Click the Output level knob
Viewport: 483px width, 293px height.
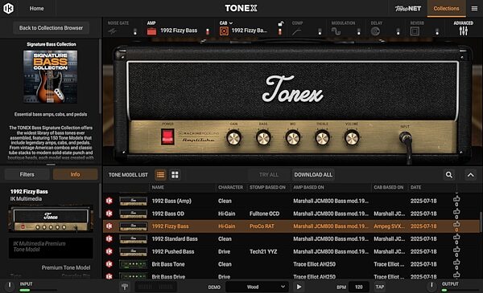click(x=431, y=286)
